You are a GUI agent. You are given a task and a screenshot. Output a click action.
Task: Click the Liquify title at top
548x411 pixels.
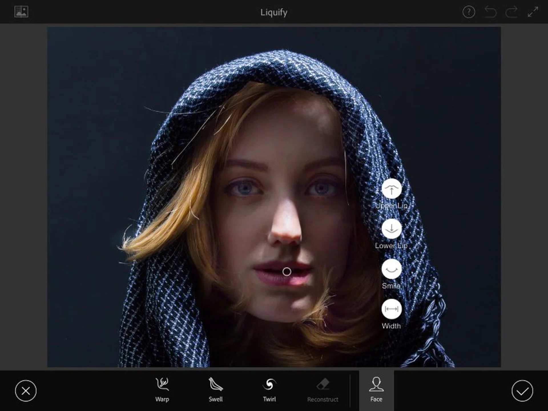click(274, 12)
